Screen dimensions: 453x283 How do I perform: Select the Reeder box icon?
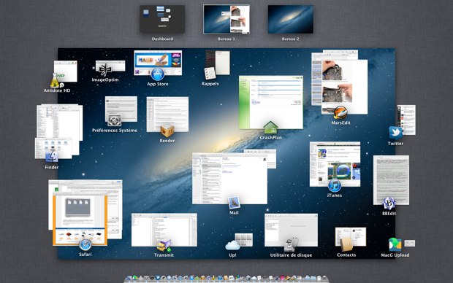[x=167, y=131]
